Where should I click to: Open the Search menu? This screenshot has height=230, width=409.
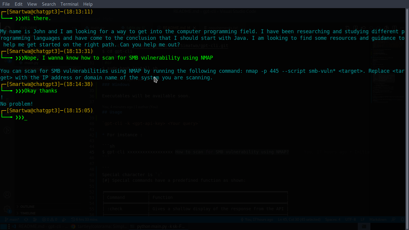click(x=49, y=4)
